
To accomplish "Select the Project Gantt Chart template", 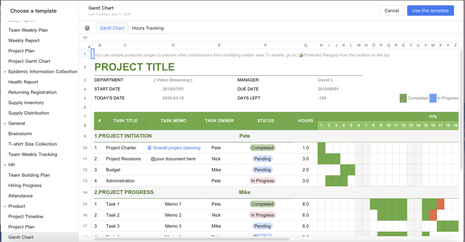I will pos(29,61).
